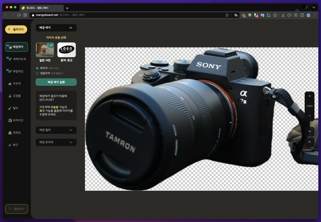Viewport: 321px width, 222px height.
Task: Open the browser three-dot menu
Action: (315, 15)
